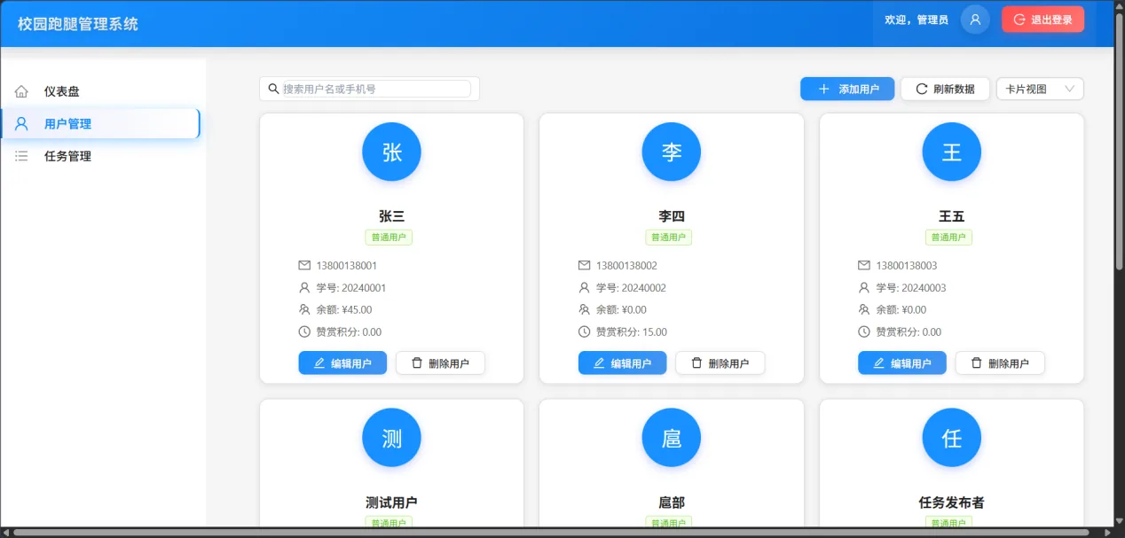The width and height of the screenshot is (1125, 538).
Task: Select the 用户管理 menu item
Action: click(101, 124)
